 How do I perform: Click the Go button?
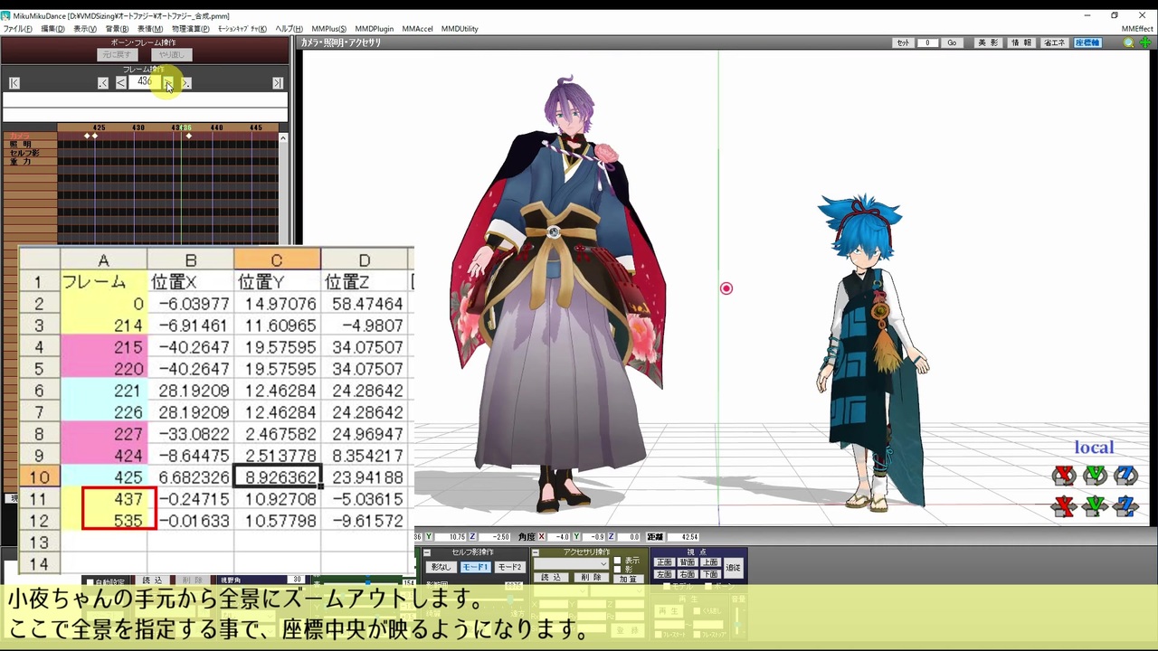pyautogui.click(x=952, y=42)
